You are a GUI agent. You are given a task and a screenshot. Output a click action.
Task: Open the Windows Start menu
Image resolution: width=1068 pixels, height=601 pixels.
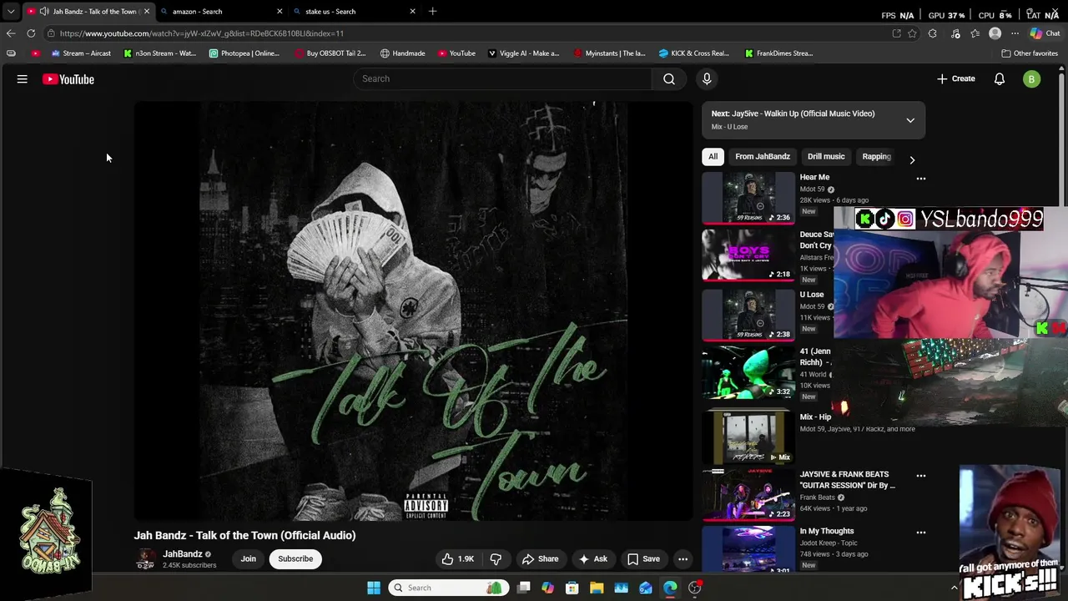tap(374, 588)
